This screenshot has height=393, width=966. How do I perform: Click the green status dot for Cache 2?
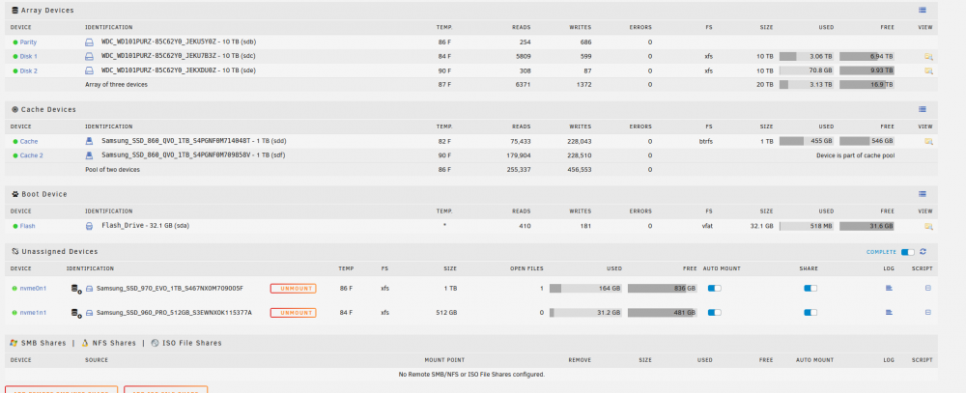click(14, 155)
